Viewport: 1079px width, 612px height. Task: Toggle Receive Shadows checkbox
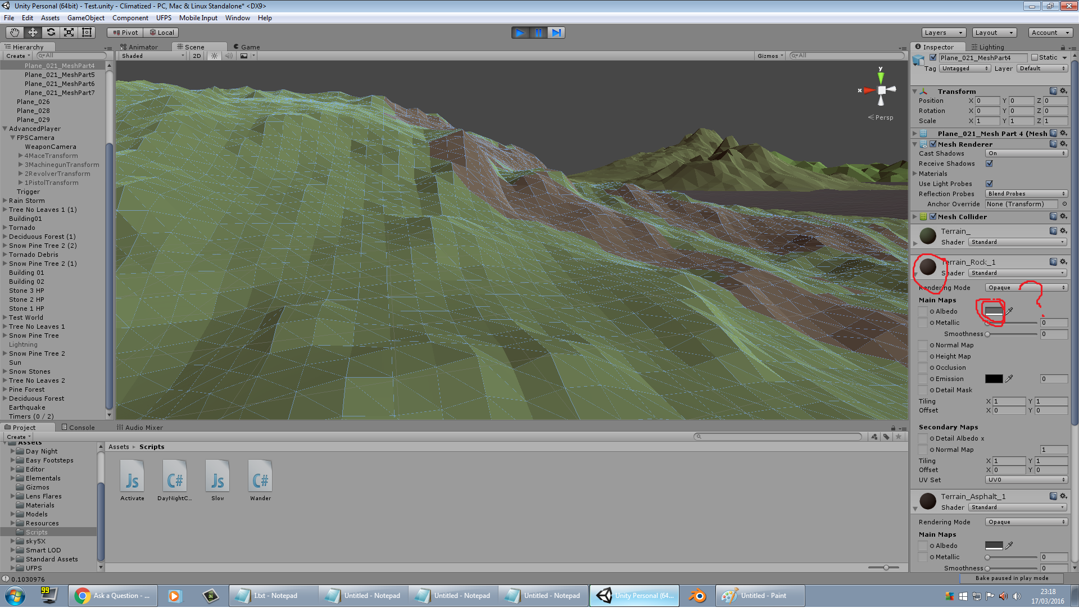tap(989, 164)
